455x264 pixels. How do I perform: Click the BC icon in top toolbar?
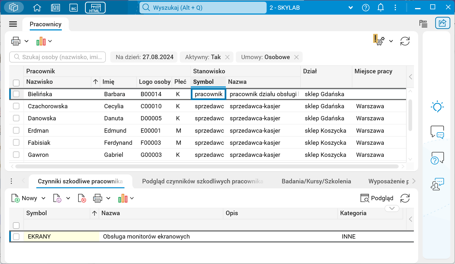point(74,8)
